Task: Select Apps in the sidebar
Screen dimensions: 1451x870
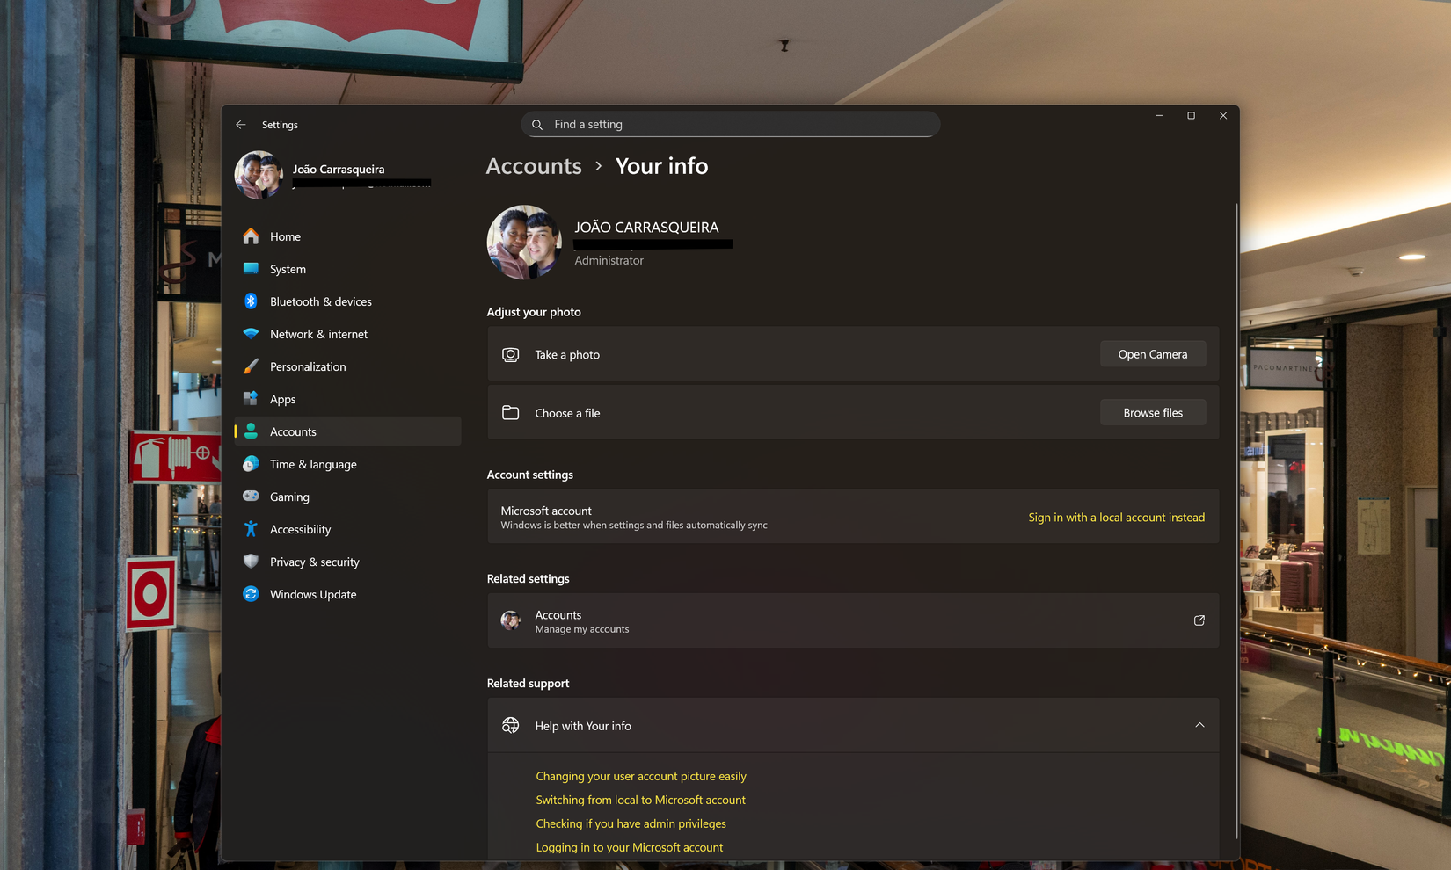Action: [x=282, y=399]
